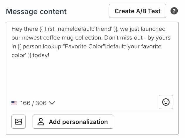Click the Message content heading
This screenshot has height=138, width=185.
pyautogui.click(x=36, y=12)
